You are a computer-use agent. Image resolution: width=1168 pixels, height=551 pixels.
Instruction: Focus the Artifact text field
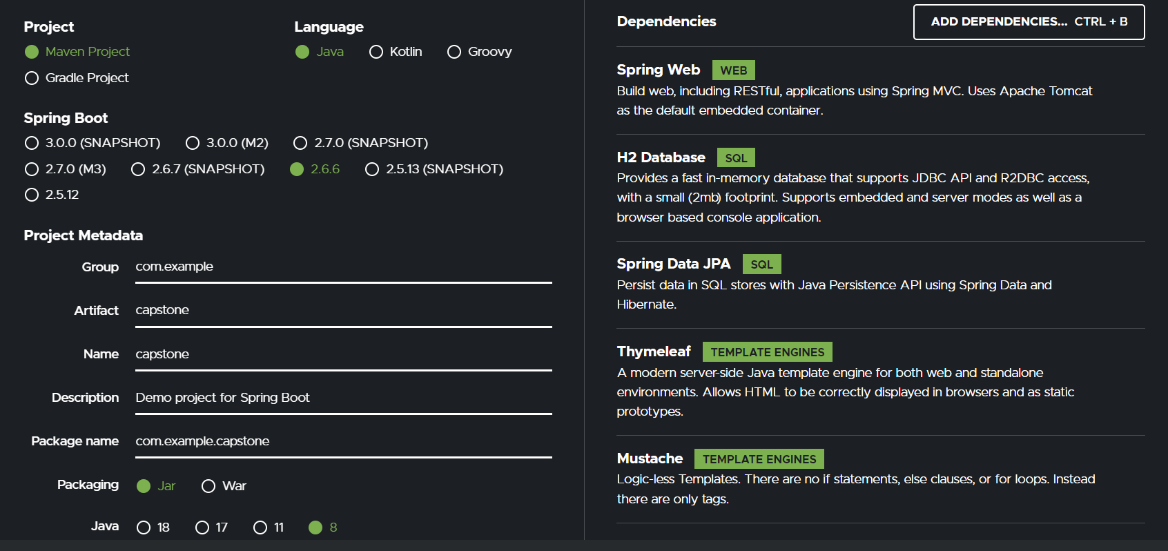tap(344, 311)
